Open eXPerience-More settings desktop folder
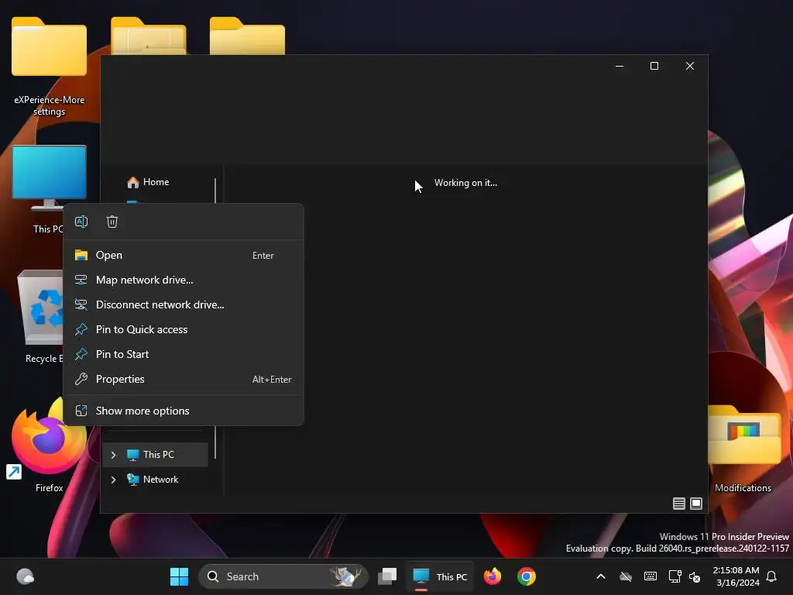Image resolution: width=793 pixels, height=595 pixels. [x=49, y=67]
